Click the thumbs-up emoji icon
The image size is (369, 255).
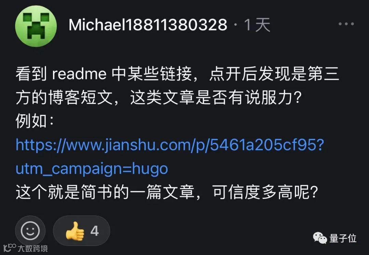(x=75, y=231)
